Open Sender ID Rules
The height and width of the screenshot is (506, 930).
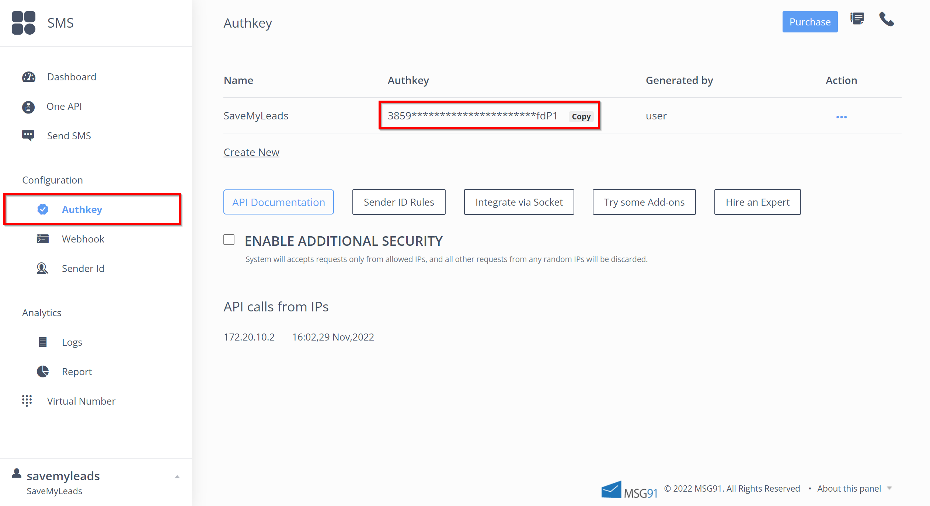click(x=399, y=202)
